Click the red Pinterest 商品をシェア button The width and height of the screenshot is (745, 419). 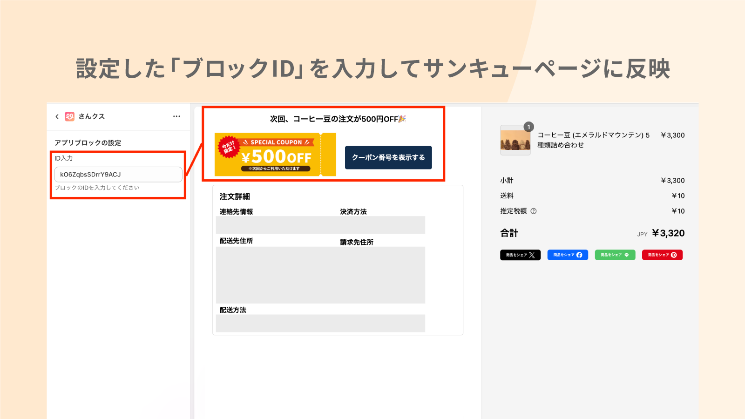pyautogui.click(x=662, y=255)
